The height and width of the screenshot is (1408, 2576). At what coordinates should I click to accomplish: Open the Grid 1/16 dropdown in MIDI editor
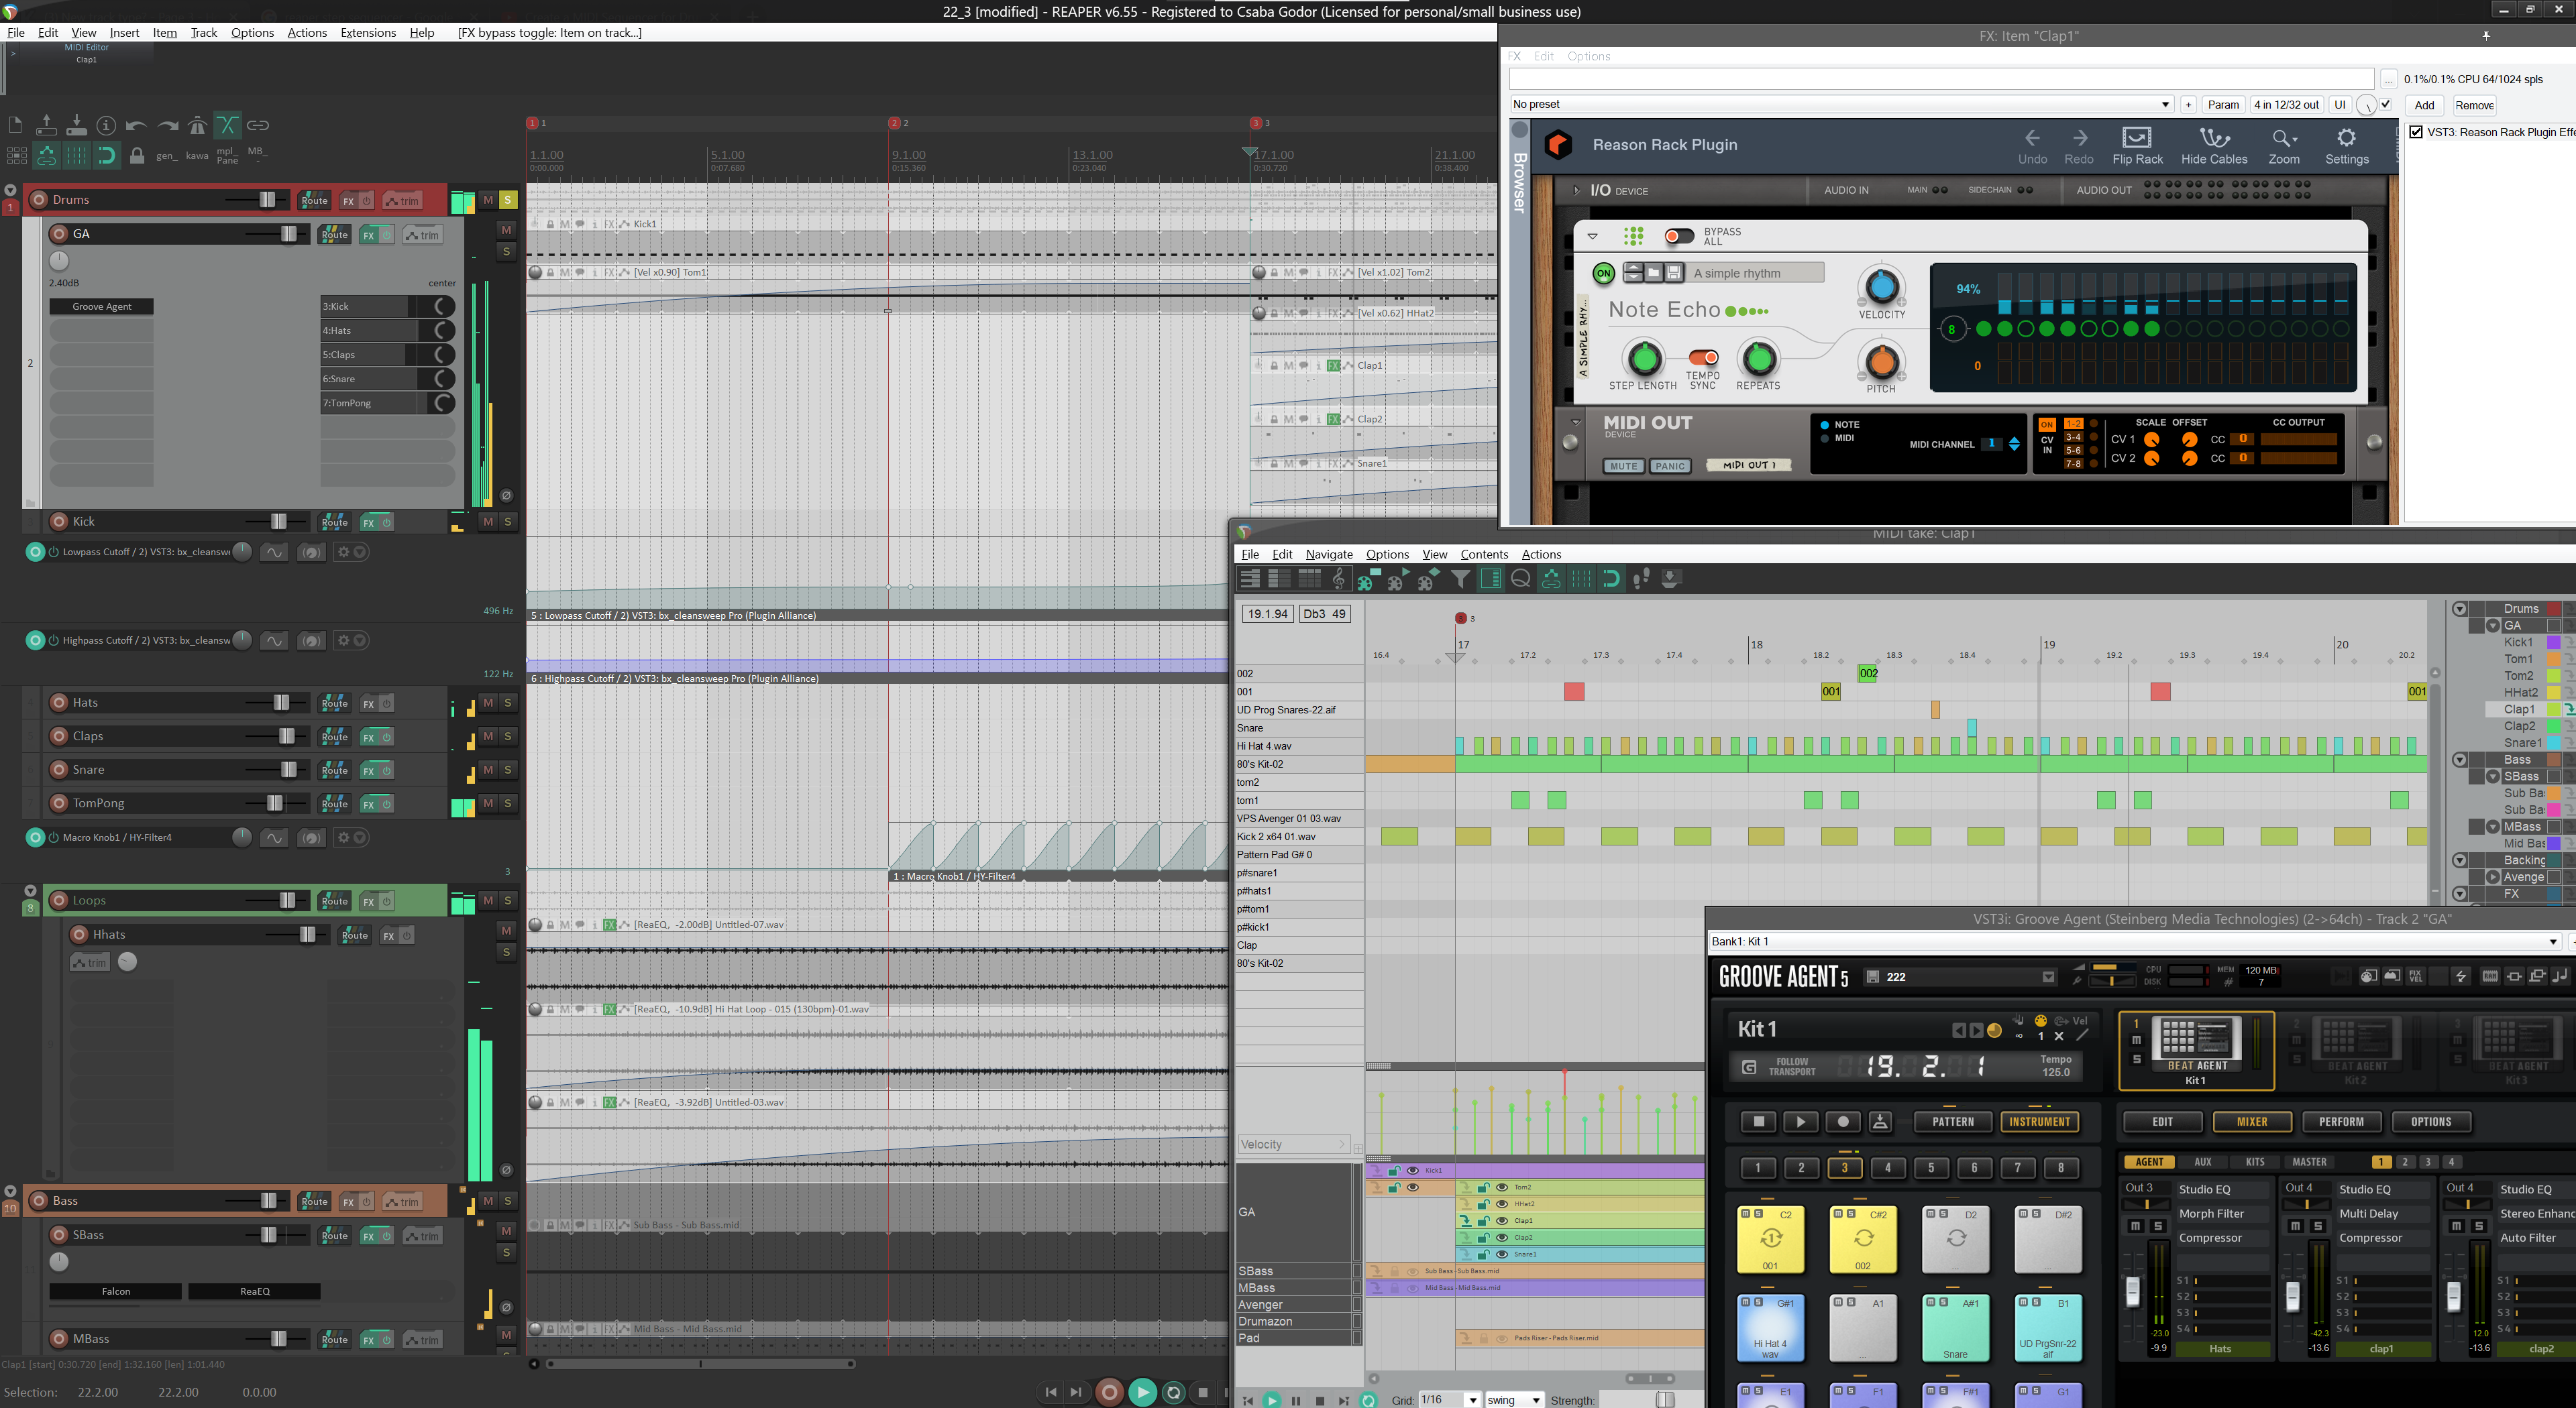(1450, 1400)
